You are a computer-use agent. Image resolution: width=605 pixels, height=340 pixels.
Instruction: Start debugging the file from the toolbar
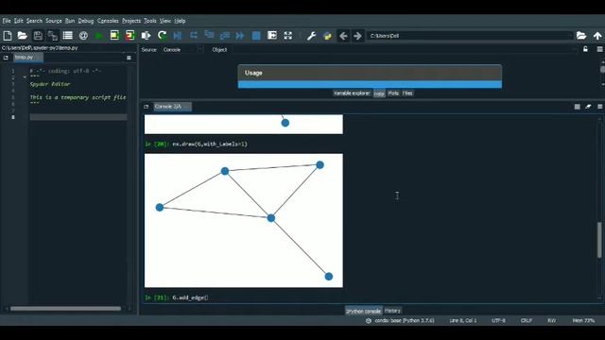[x=178, y=36]
